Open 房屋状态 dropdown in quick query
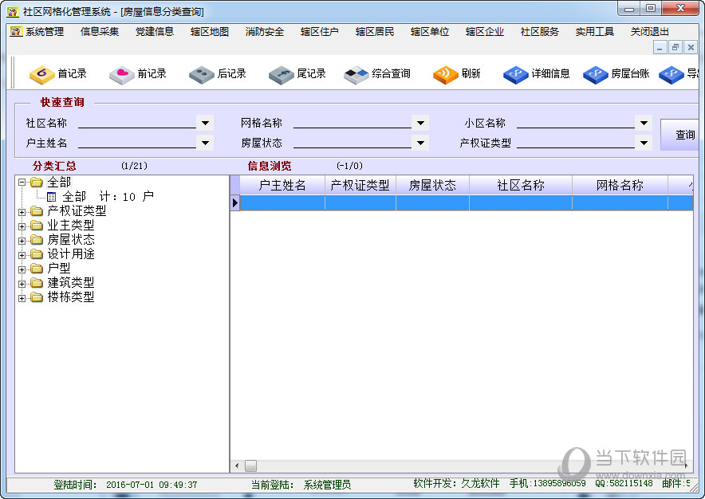 [420, 143]
